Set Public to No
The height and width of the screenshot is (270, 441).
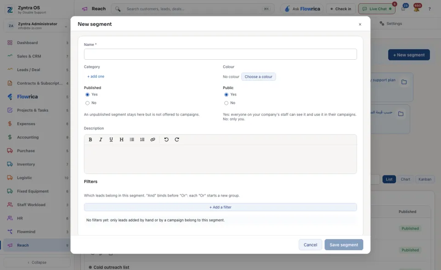coord(226,103)
